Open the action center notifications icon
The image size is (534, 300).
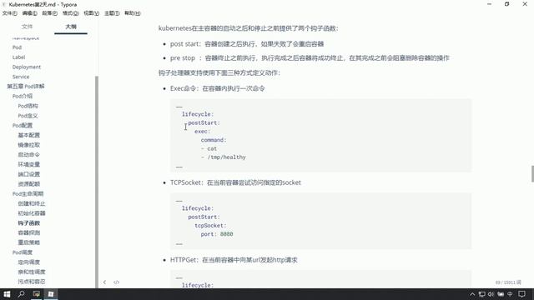[521, 294]
